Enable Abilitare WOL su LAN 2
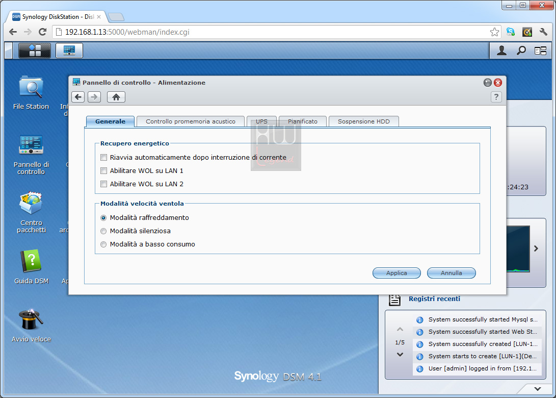Viewport: 556px width, 398px height. point(103,184)
